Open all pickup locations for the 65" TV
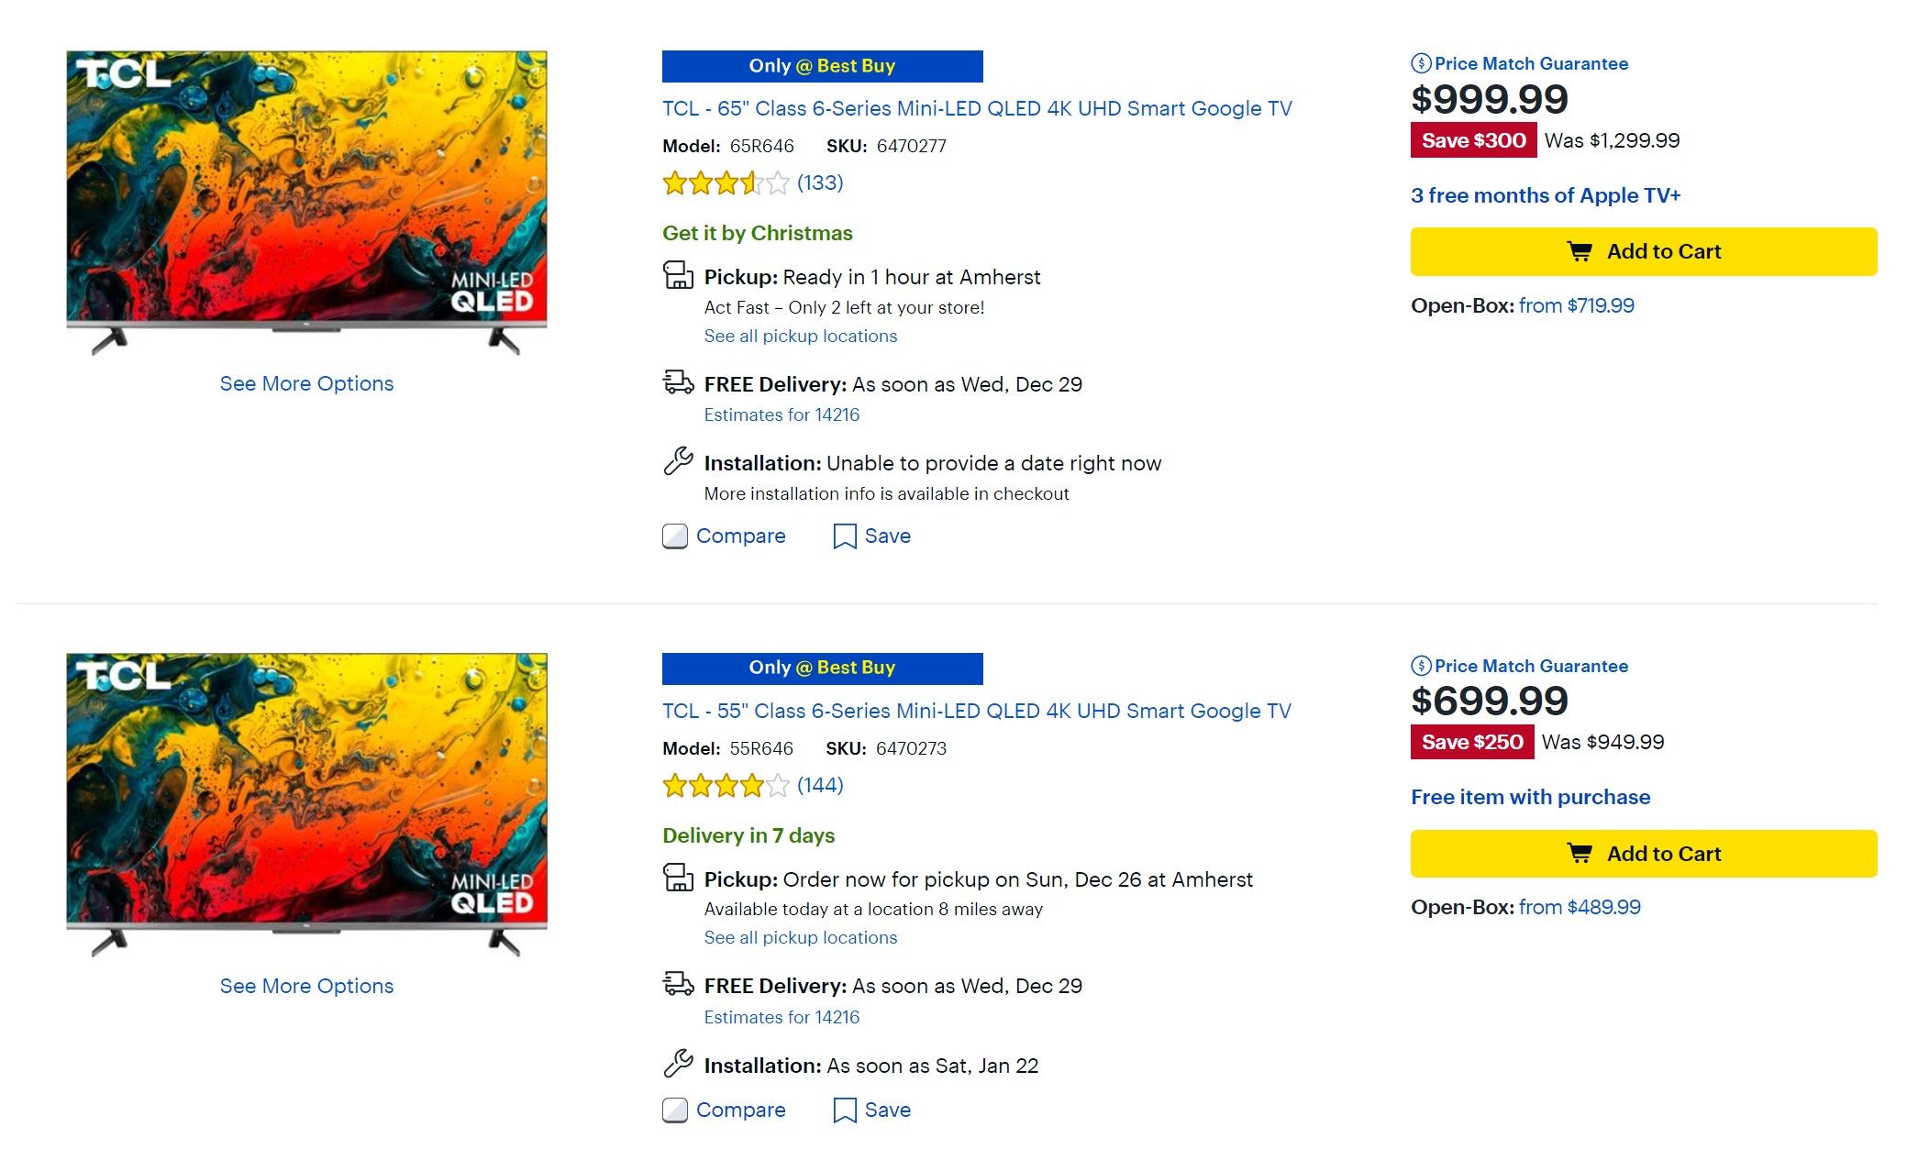 coord(799,336)
